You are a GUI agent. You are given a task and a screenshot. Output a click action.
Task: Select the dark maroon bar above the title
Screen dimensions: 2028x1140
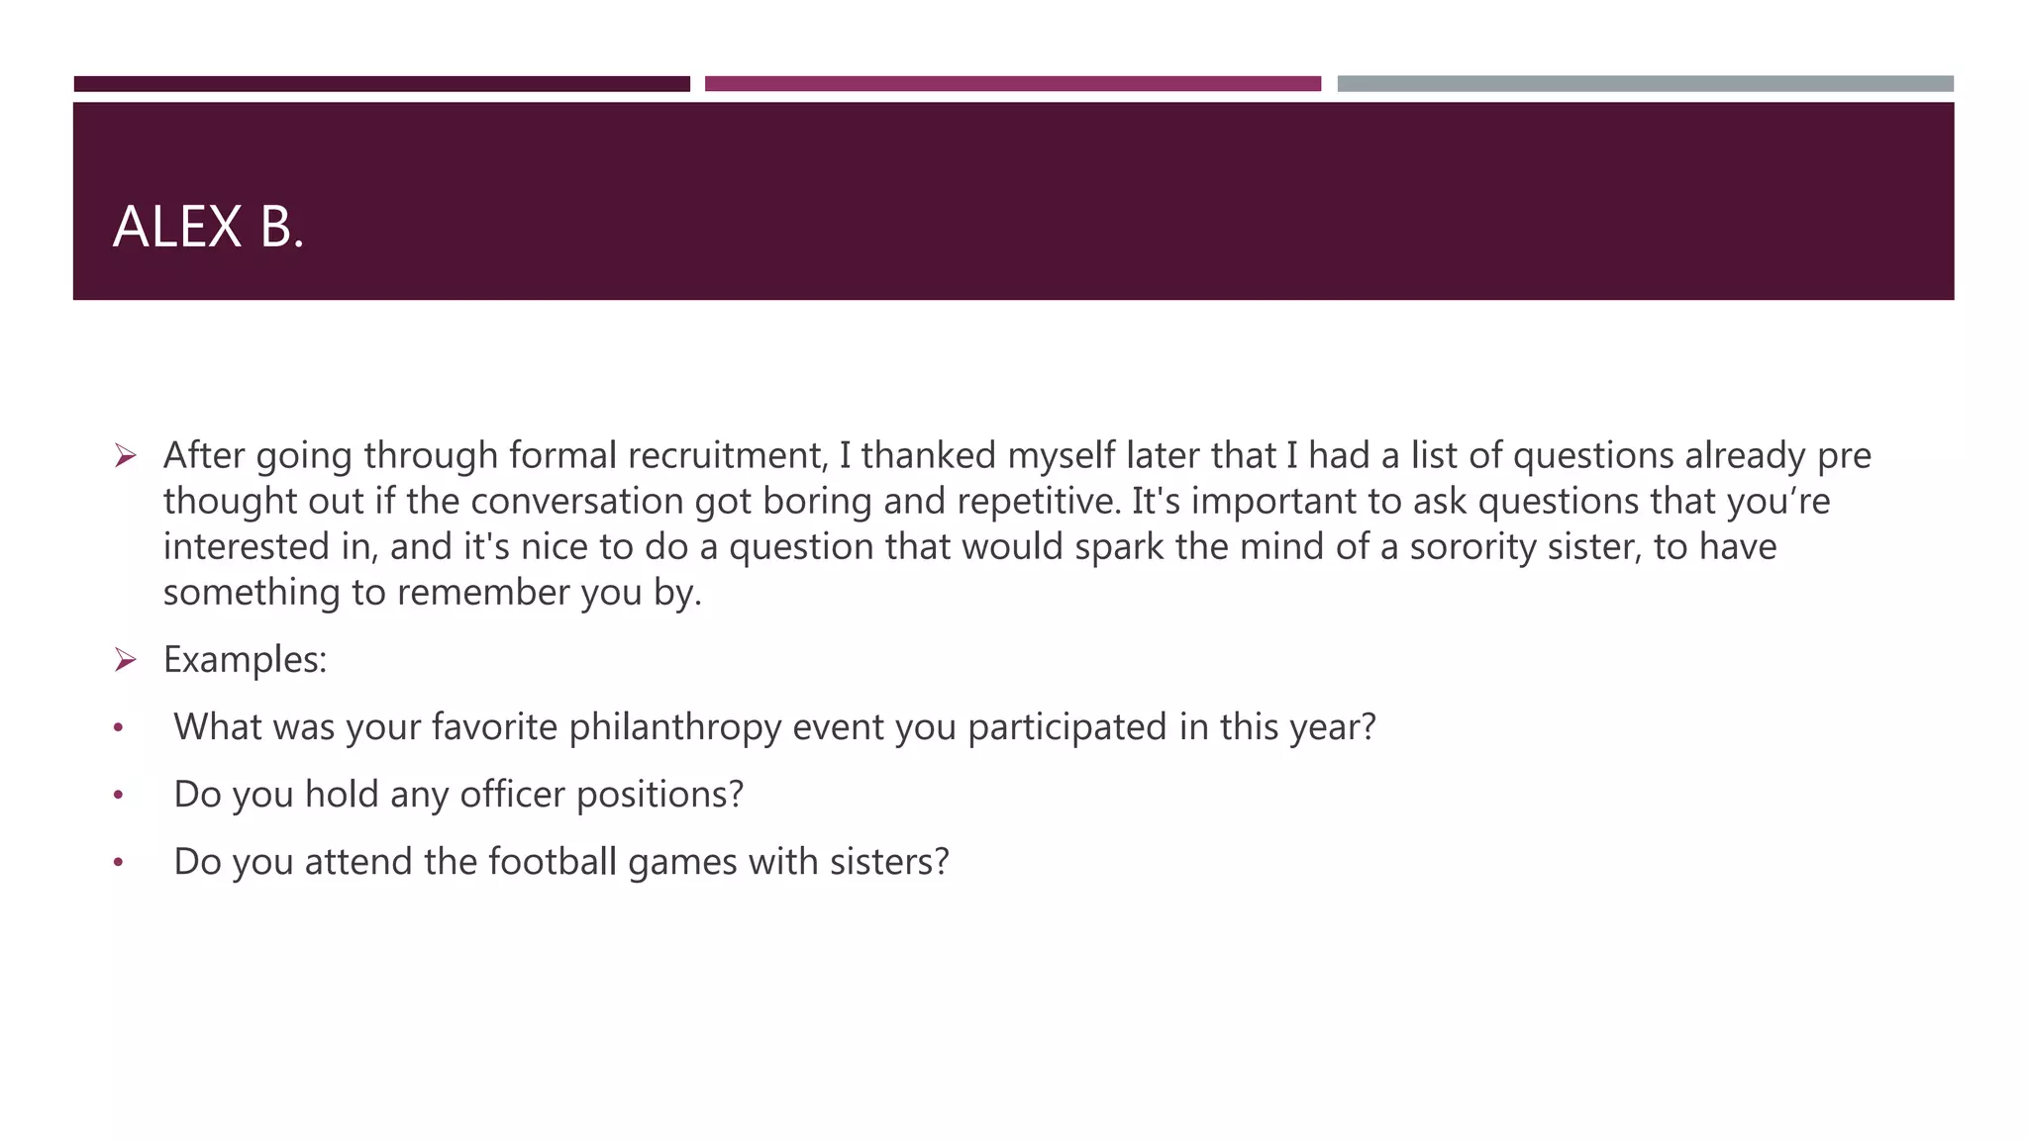381,84
